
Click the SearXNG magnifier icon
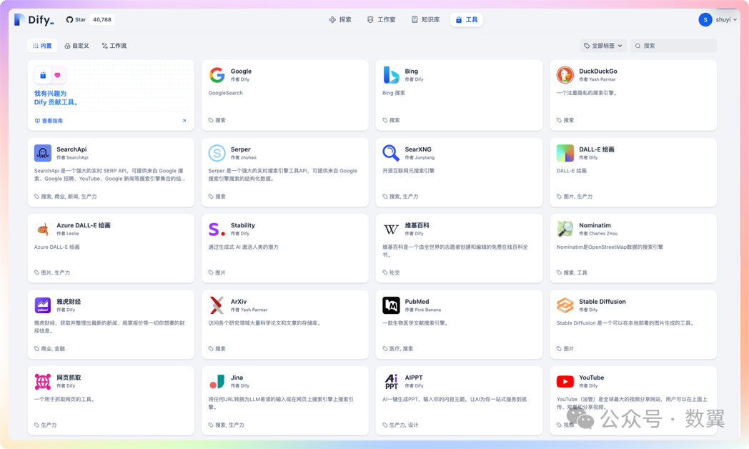click(391, 153)
